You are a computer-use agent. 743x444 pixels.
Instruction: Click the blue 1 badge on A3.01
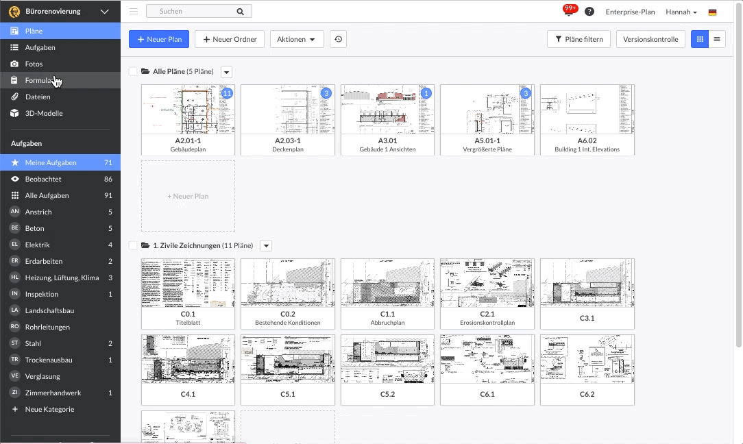tap(426, 93)
